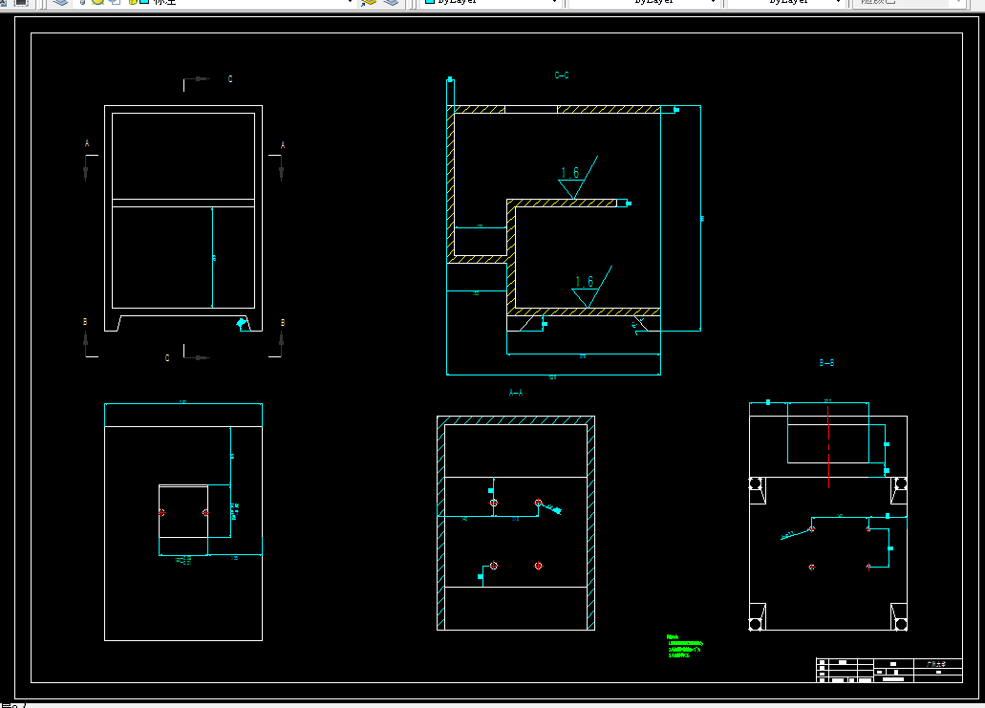Select the A—A section view title
Viewport: 985px width, 708px height.
pos(516,393)
